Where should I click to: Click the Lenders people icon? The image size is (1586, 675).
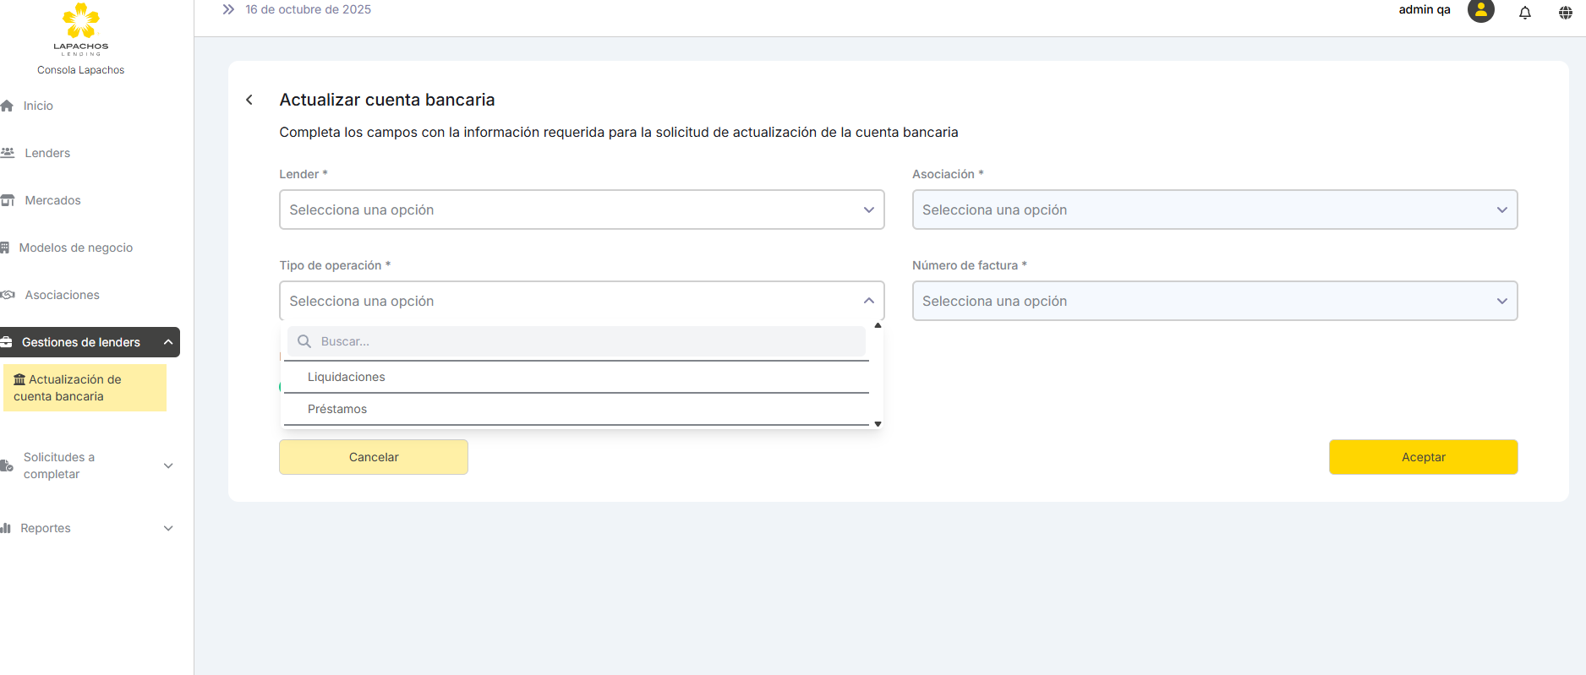(8, 153)
